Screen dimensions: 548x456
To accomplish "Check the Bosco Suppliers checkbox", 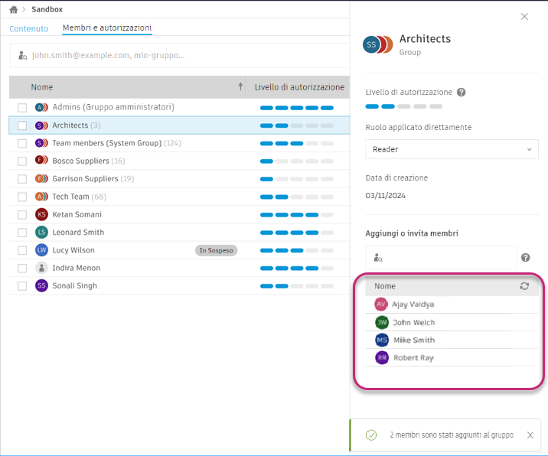I will tap(22, 161).
